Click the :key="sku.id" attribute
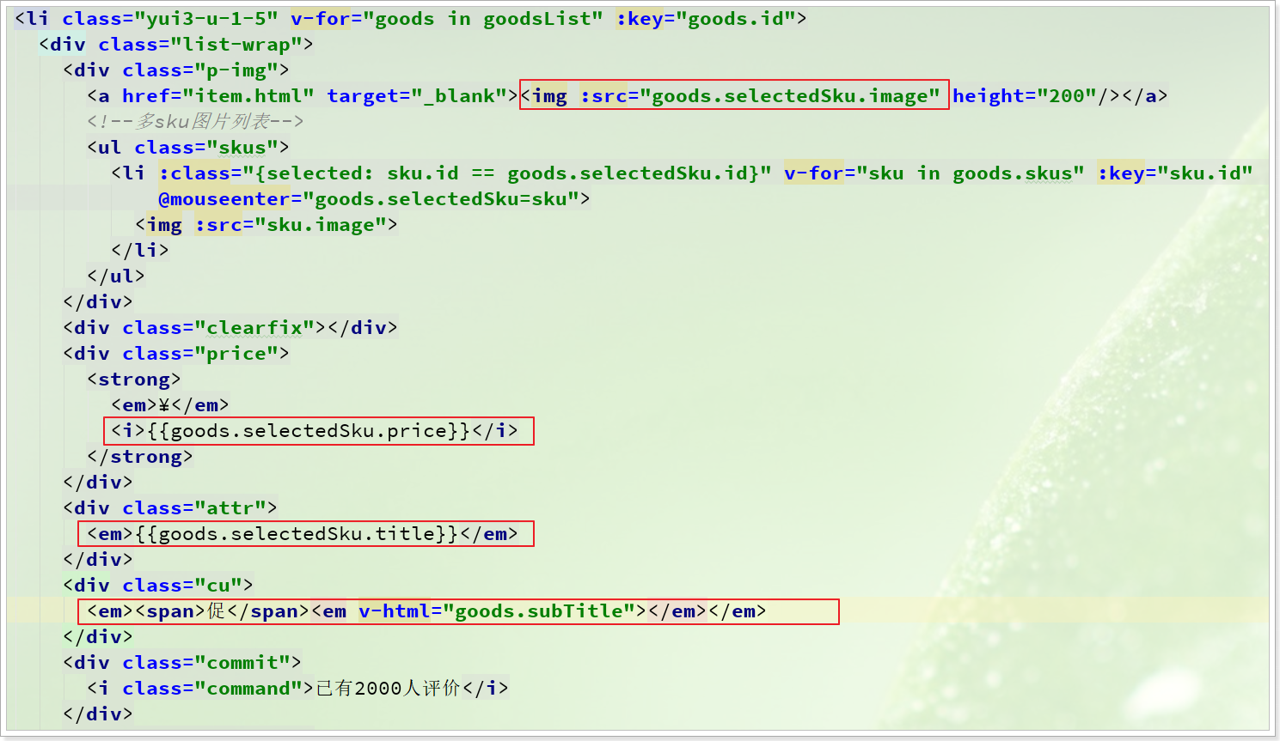 [1175, 173]
